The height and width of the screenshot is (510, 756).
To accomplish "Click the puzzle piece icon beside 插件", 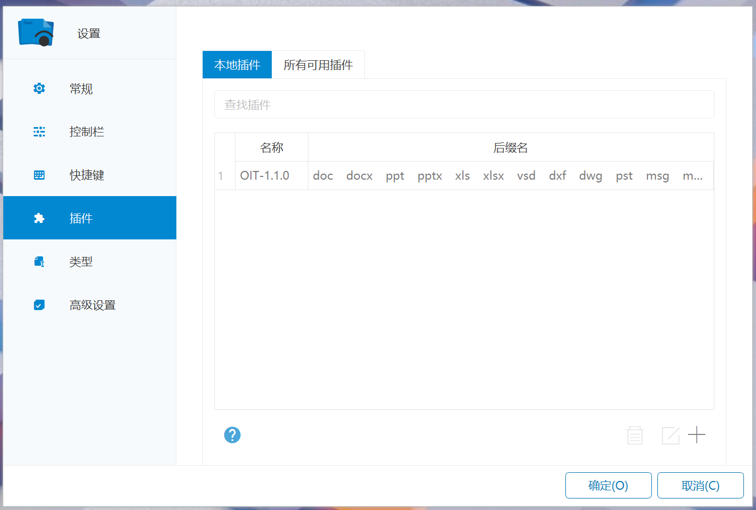I will coord(39,218).
